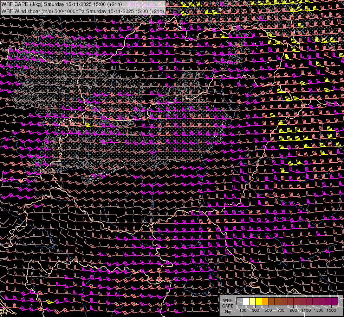
Task: Click the "1100" legend tick label
Action: tap(306, 310)
